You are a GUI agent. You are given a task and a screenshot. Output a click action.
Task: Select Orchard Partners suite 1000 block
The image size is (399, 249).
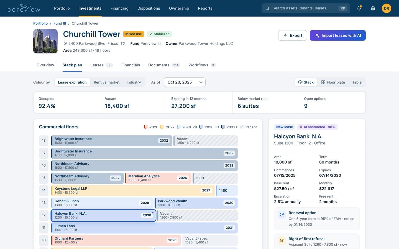[x=116, y=240]
